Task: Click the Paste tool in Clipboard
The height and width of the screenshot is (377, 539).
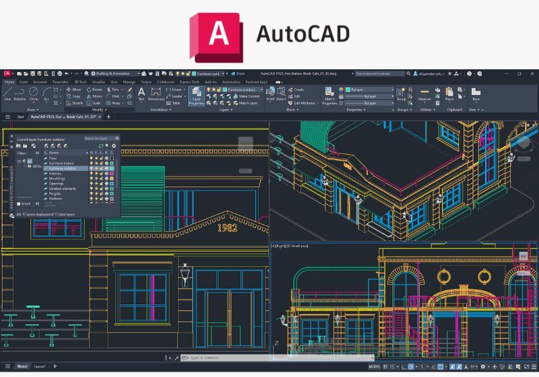Action: (449, 94)
